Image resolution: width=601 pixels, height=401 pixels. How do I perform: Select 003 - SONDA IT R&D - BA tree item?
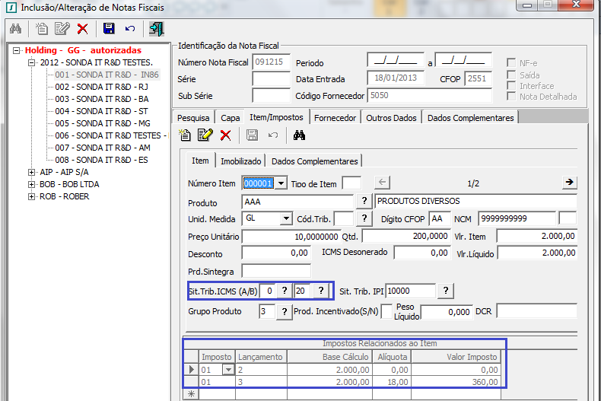point(101,99)
